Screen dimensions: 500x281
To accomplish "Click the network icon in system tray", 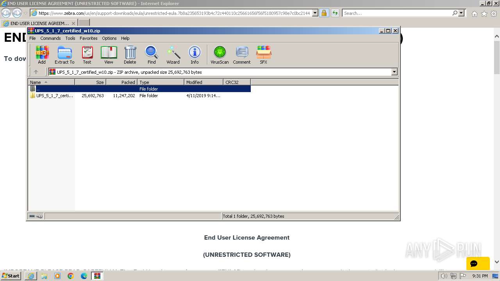I will [453, 276].
